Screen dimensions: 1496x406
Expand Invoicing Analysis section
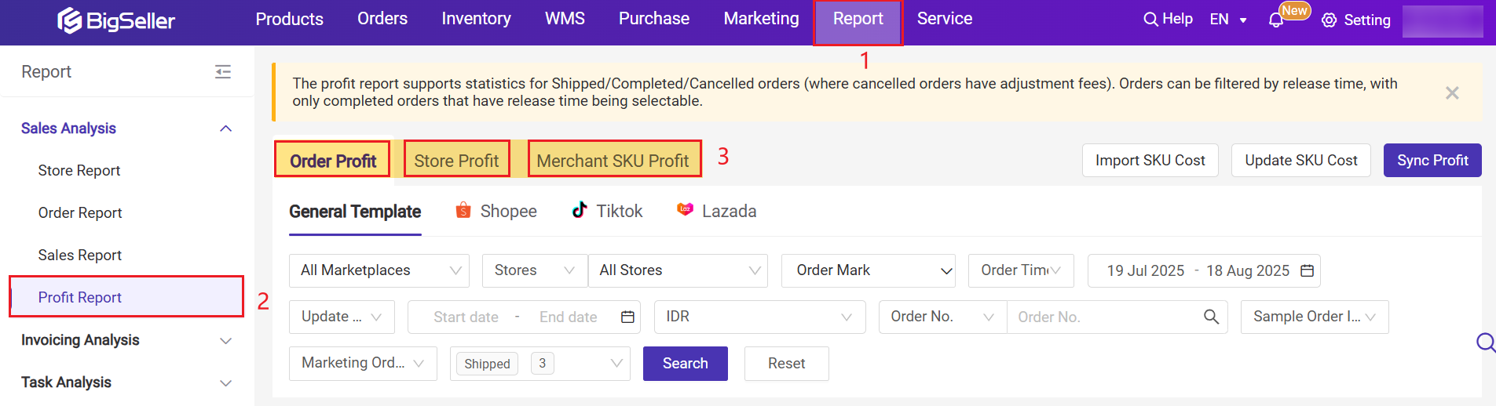click(226, 340)
